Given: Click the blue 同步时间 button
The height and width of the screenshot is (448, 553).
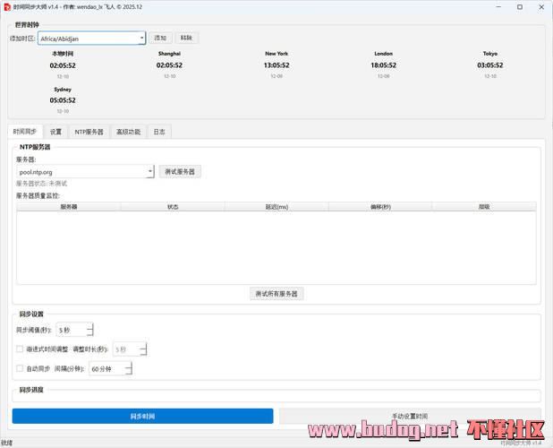Looking at the screenshot, I should click(x=142, y=416).
